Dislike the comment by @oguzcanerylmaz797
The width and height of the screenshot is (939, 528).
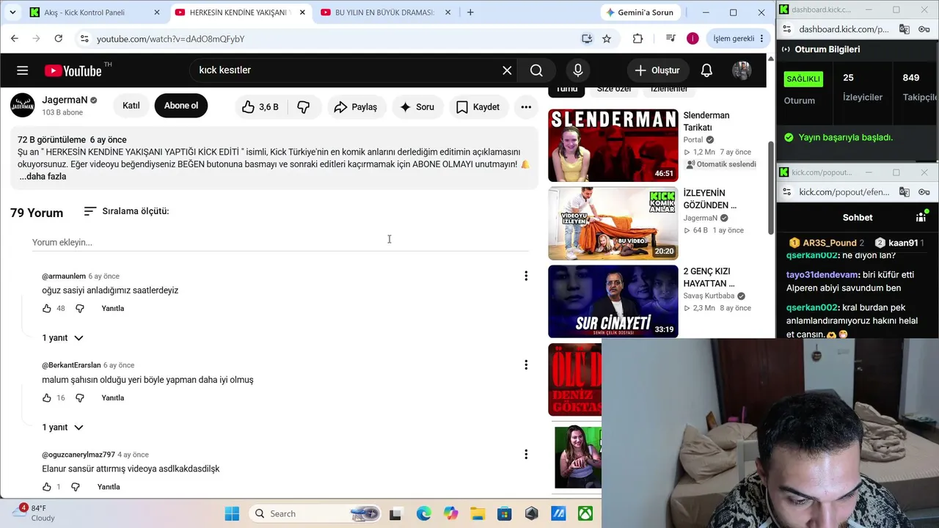pyautogui.click(x=76, y=487)
